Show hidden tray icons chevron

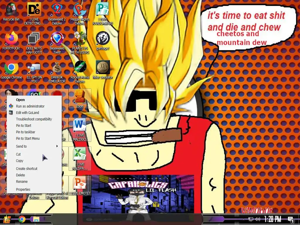tap(243, 219)
